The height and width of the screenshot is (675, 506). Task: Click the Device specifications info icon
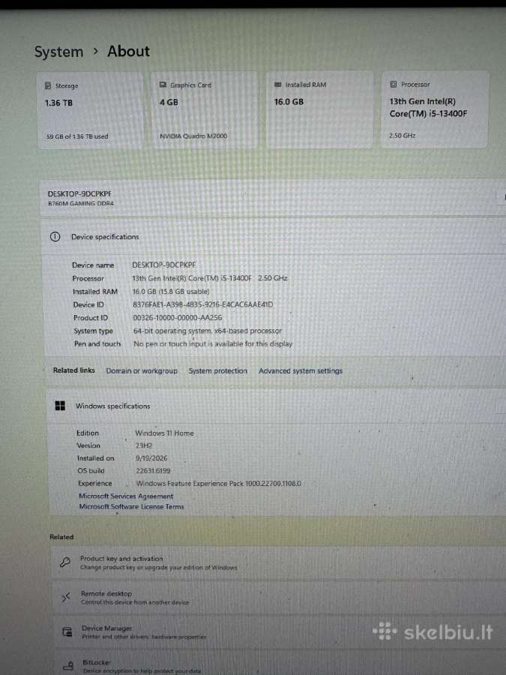[x=55, y=236]
